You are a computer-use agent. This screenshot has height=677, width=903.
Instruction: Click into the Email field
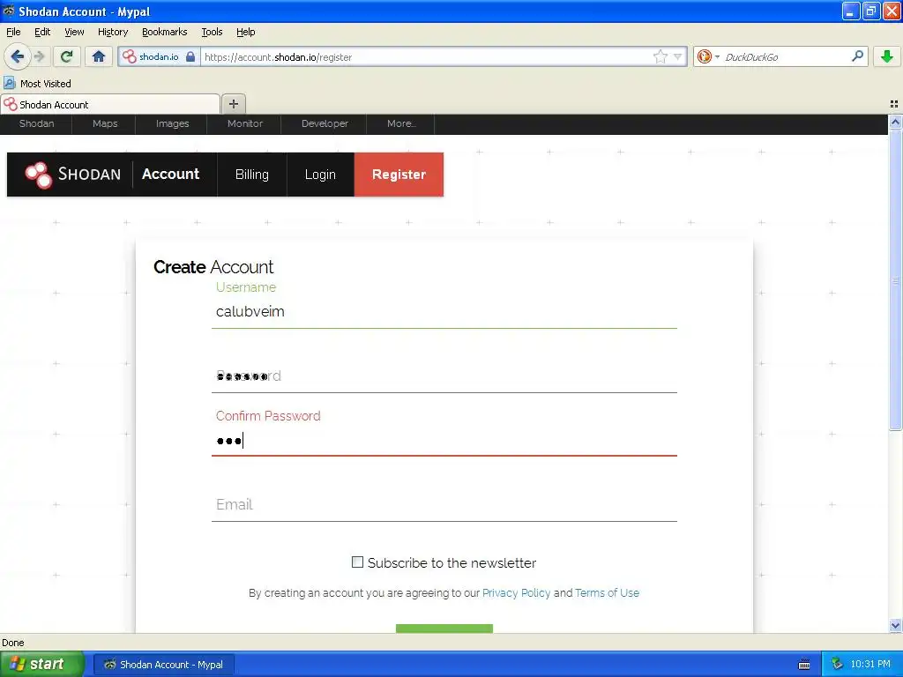[x=444, y=504]
